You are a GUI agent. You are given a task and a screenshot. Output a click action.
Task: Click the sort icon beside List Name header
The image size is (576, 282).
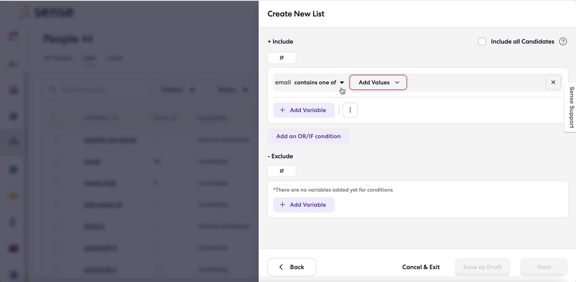click(x=115, y=118)
